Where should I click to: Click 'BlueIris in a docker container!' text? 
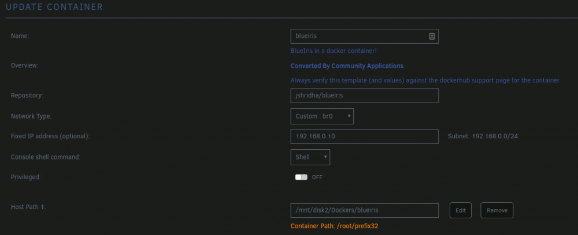pos(334,51)
